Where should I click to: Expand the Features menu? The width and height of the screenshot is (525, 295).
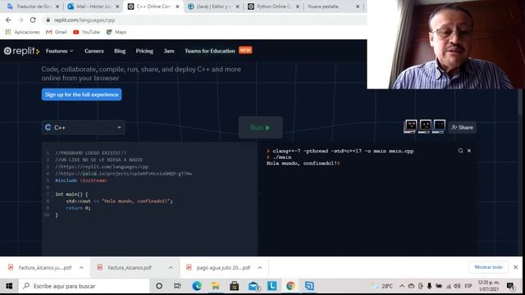[60, 51]
